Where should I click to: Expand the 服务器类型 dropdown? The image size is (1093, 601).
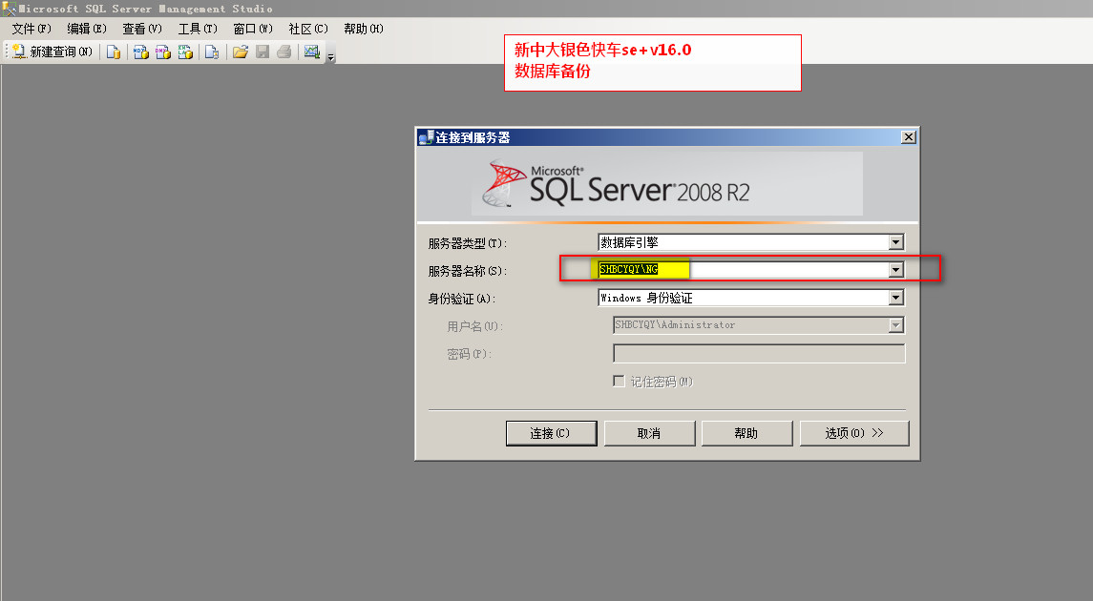tap(895, 242)
